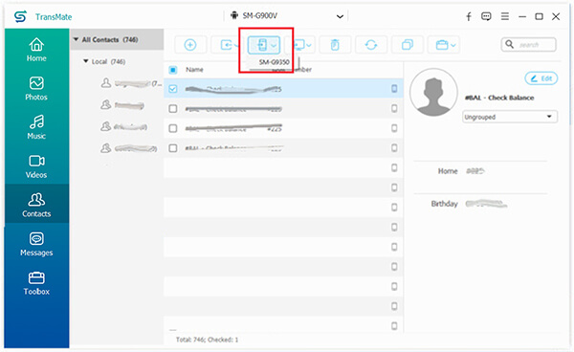
Task: Click the import contacts toolbar icon
Action: click(227, 45)
